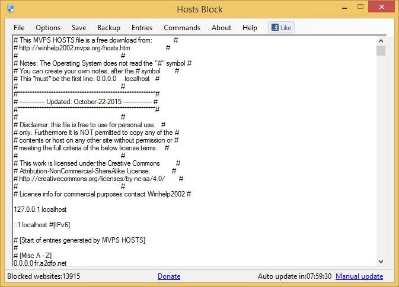Click 'This *must* be the first line' text
Viewport: 399px width, 287px height.
[87, 79]
